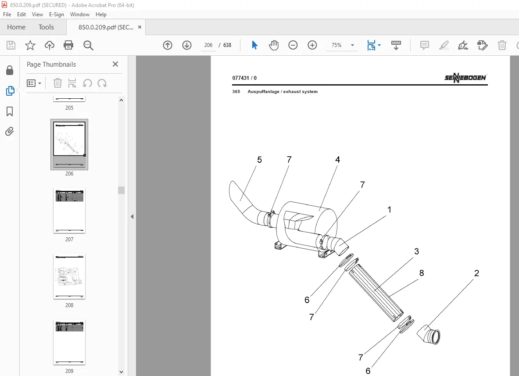519x376 pixels.
Task: Click the part label number 8
Action: click(421, 273)
